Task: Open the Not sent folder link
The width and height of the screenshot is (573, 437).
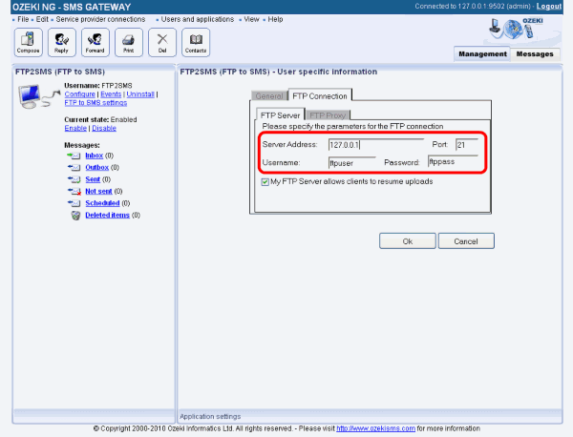Action: (x=98, y=191)
